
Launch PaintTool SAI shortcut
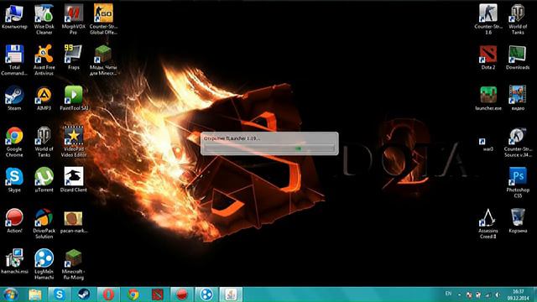point(74,98)
